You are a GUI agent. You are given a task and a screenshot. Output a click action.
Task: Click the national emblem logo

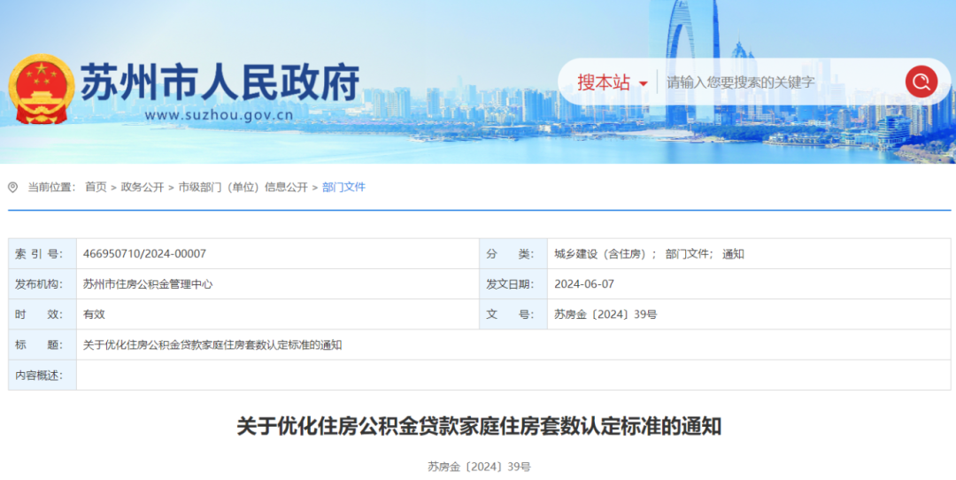(42, 89)
